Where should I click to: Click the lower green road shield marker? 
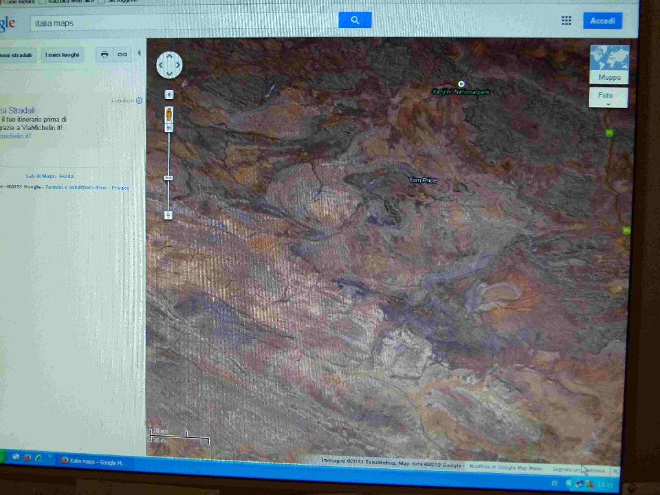tap(626, 230)
